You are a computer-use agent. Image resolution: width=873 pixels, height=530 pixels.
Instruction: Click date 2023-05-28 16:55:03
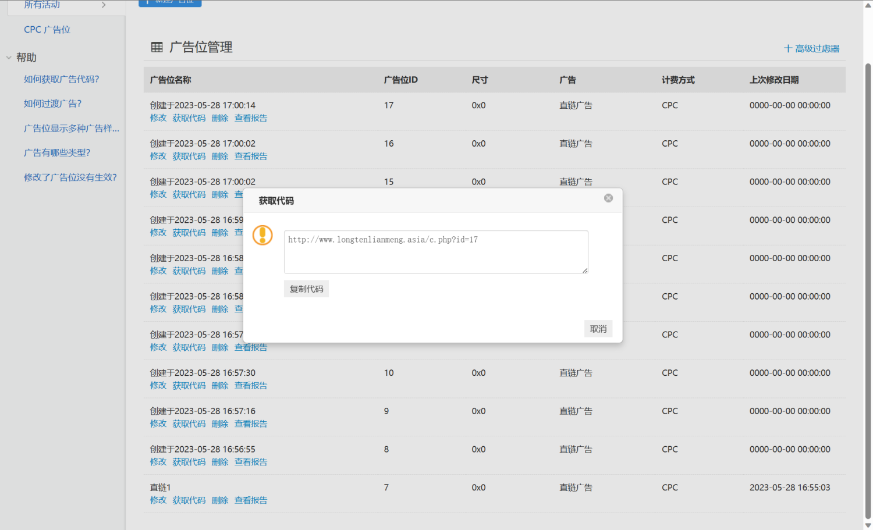tap(790, 488)
